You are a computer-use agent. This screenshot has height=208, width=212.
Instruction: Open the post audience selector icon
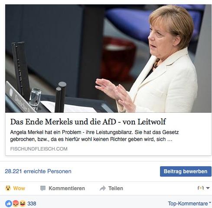click(201, 188)
